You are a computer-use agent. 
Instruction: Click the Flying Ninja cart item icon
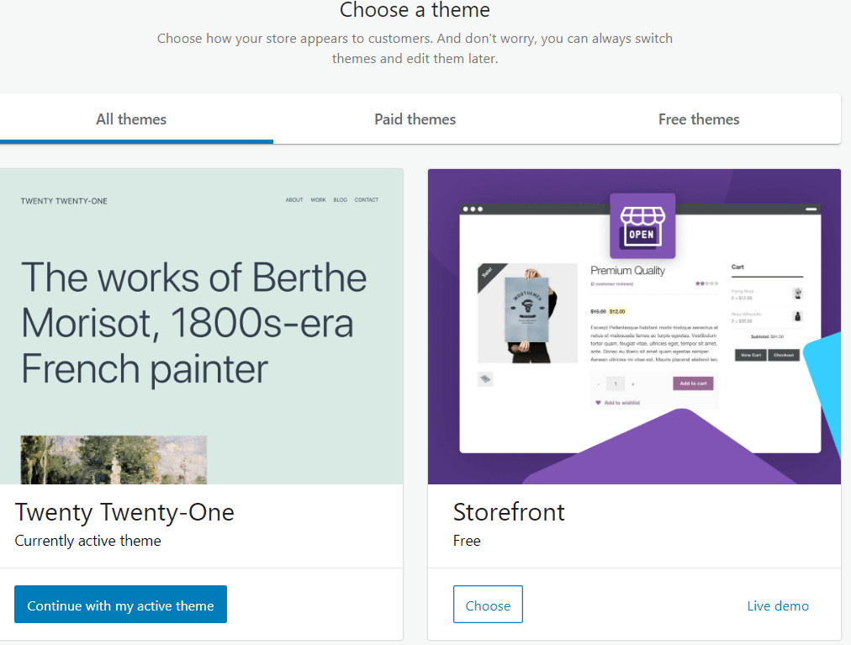pos(797,293)
